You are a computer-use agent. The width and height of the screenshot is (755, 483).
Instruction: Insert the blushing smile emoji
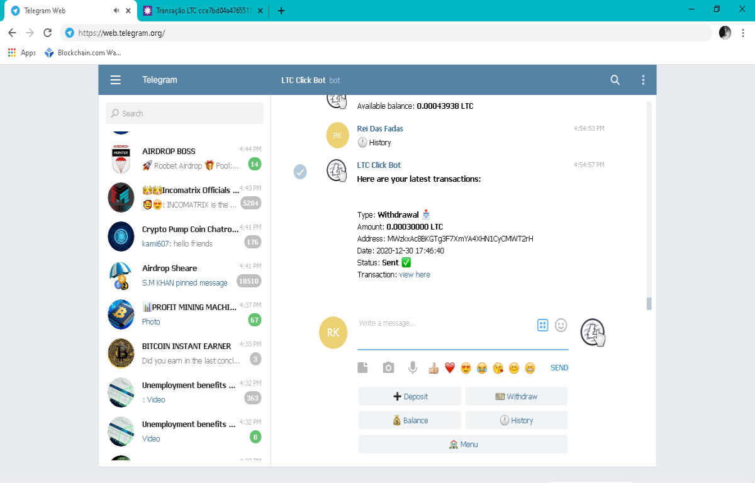(x=514, y=368)
